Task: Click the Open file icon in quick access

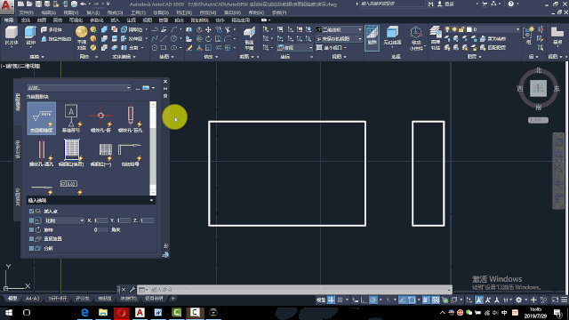Action: pos(29,4)
